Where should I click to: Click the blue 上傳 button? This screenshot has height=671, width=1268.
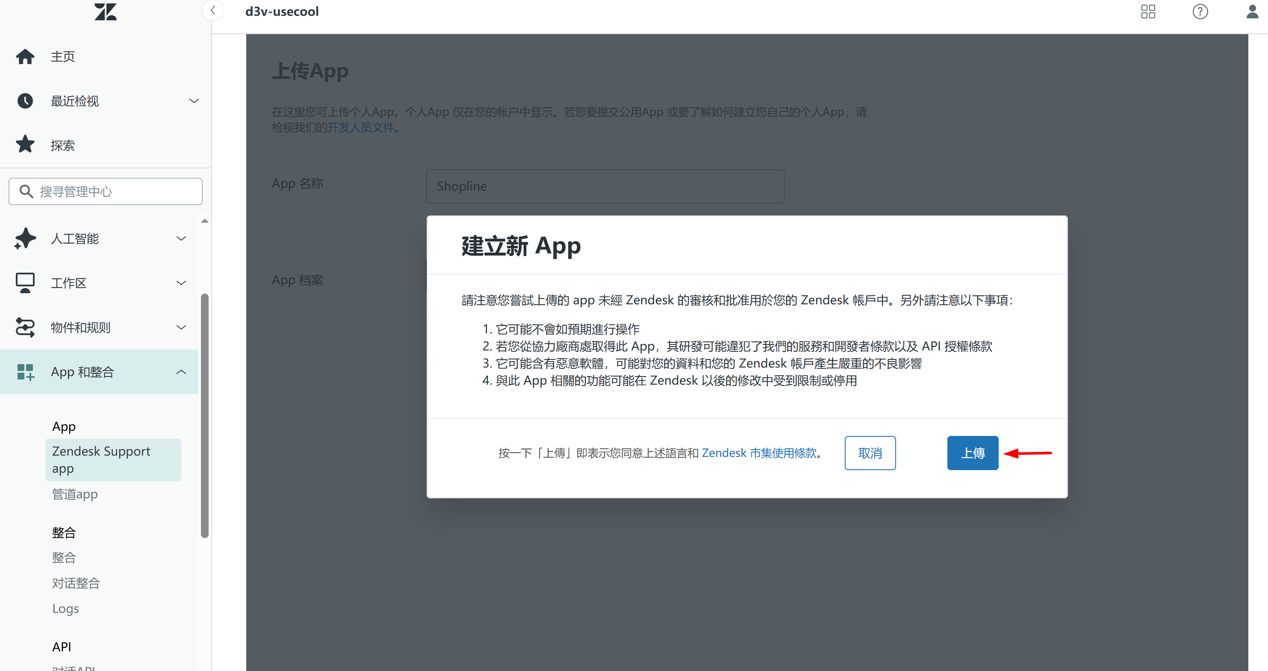(973, 453)
